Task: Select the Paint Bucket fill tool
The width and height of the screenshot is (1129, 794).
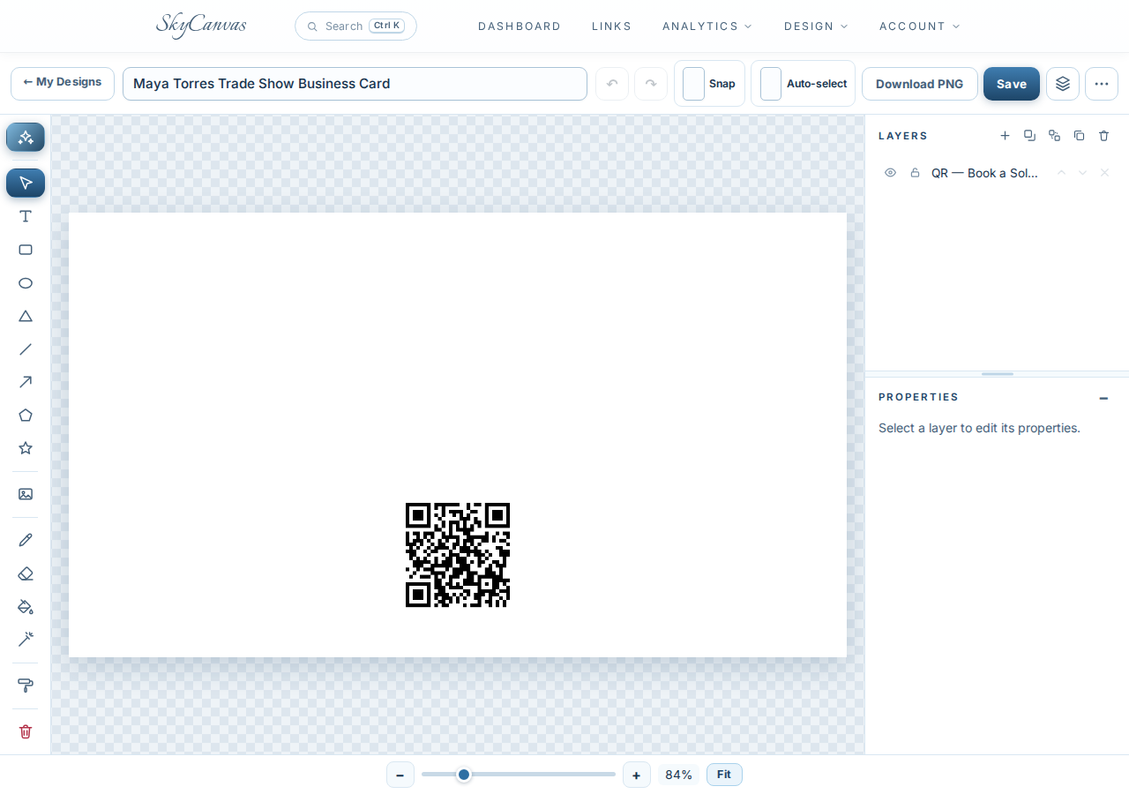Action: (x=26, y=606)
